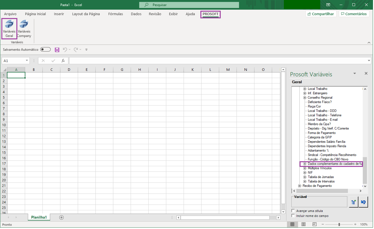This screenshot has width=374, height=229.
Task: Switch to Normal view icon
Action: pyautogui.click(x=293, y=224)
